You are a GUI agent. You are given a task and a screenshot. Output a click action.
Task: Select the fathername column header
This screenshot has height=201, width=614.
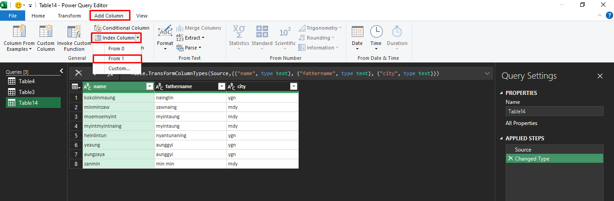click(190, 86)
